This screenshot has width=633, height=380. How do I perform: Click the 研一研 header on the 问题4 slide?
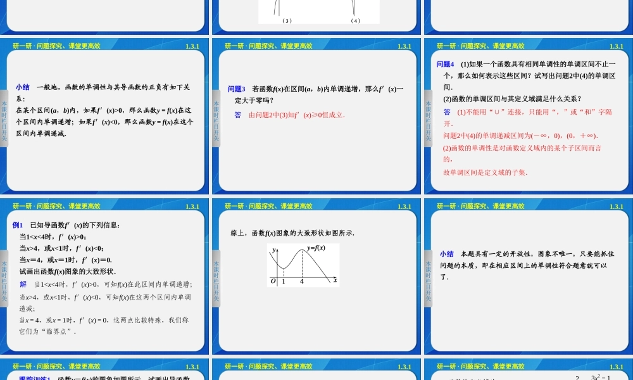(480, 46)
